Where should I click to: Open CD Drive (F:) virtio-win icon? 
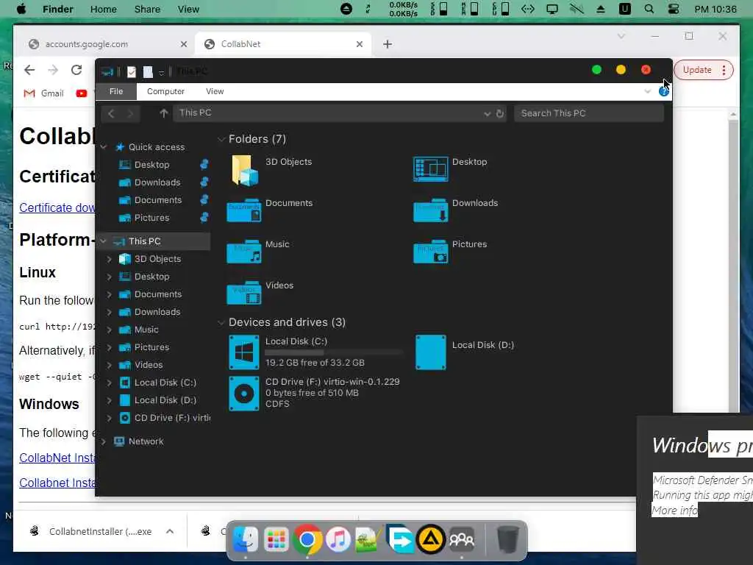[244, 394]
